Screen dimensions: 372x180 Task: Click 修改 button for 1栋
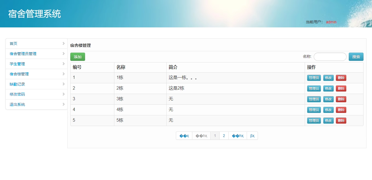[329, 78]
